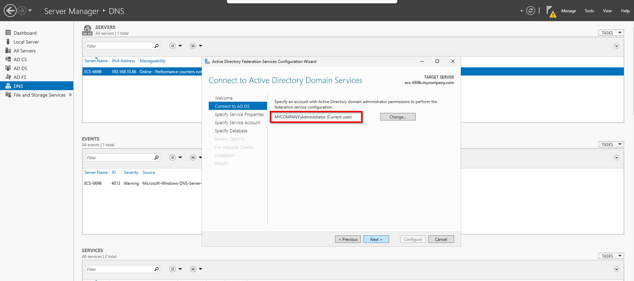This screenshot has width=634, height=281.
Task: Click the list options icon in Events
Action: click(173, 158)
